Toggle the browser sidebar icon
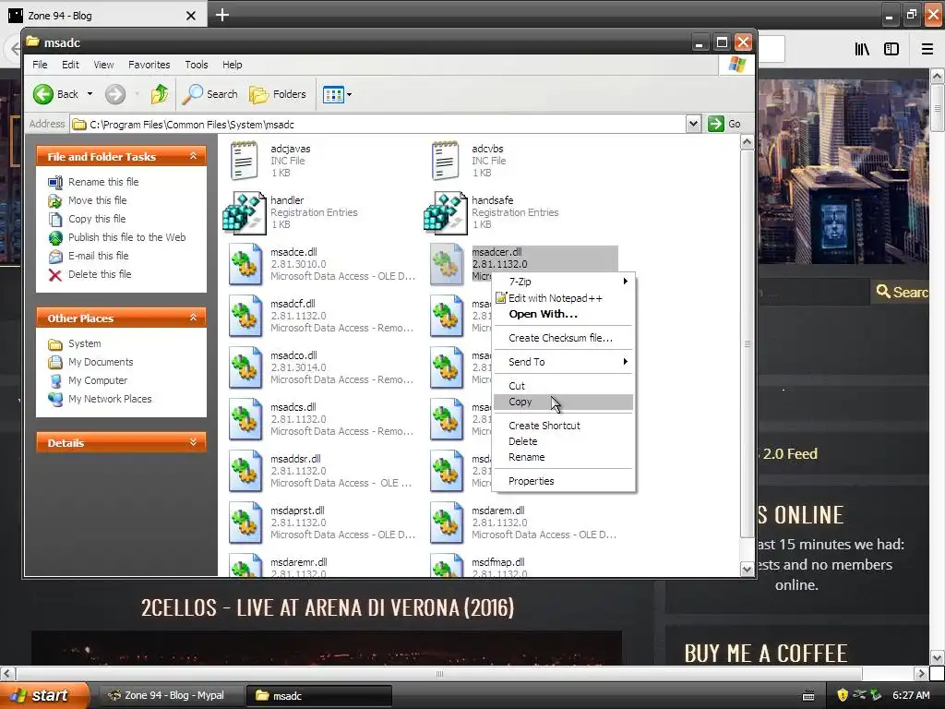The width and height of the screenshot is (945, 709). tap(891, 49)
